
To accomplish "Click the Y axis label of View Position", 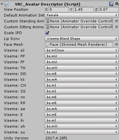I will [x=71, y=9].
